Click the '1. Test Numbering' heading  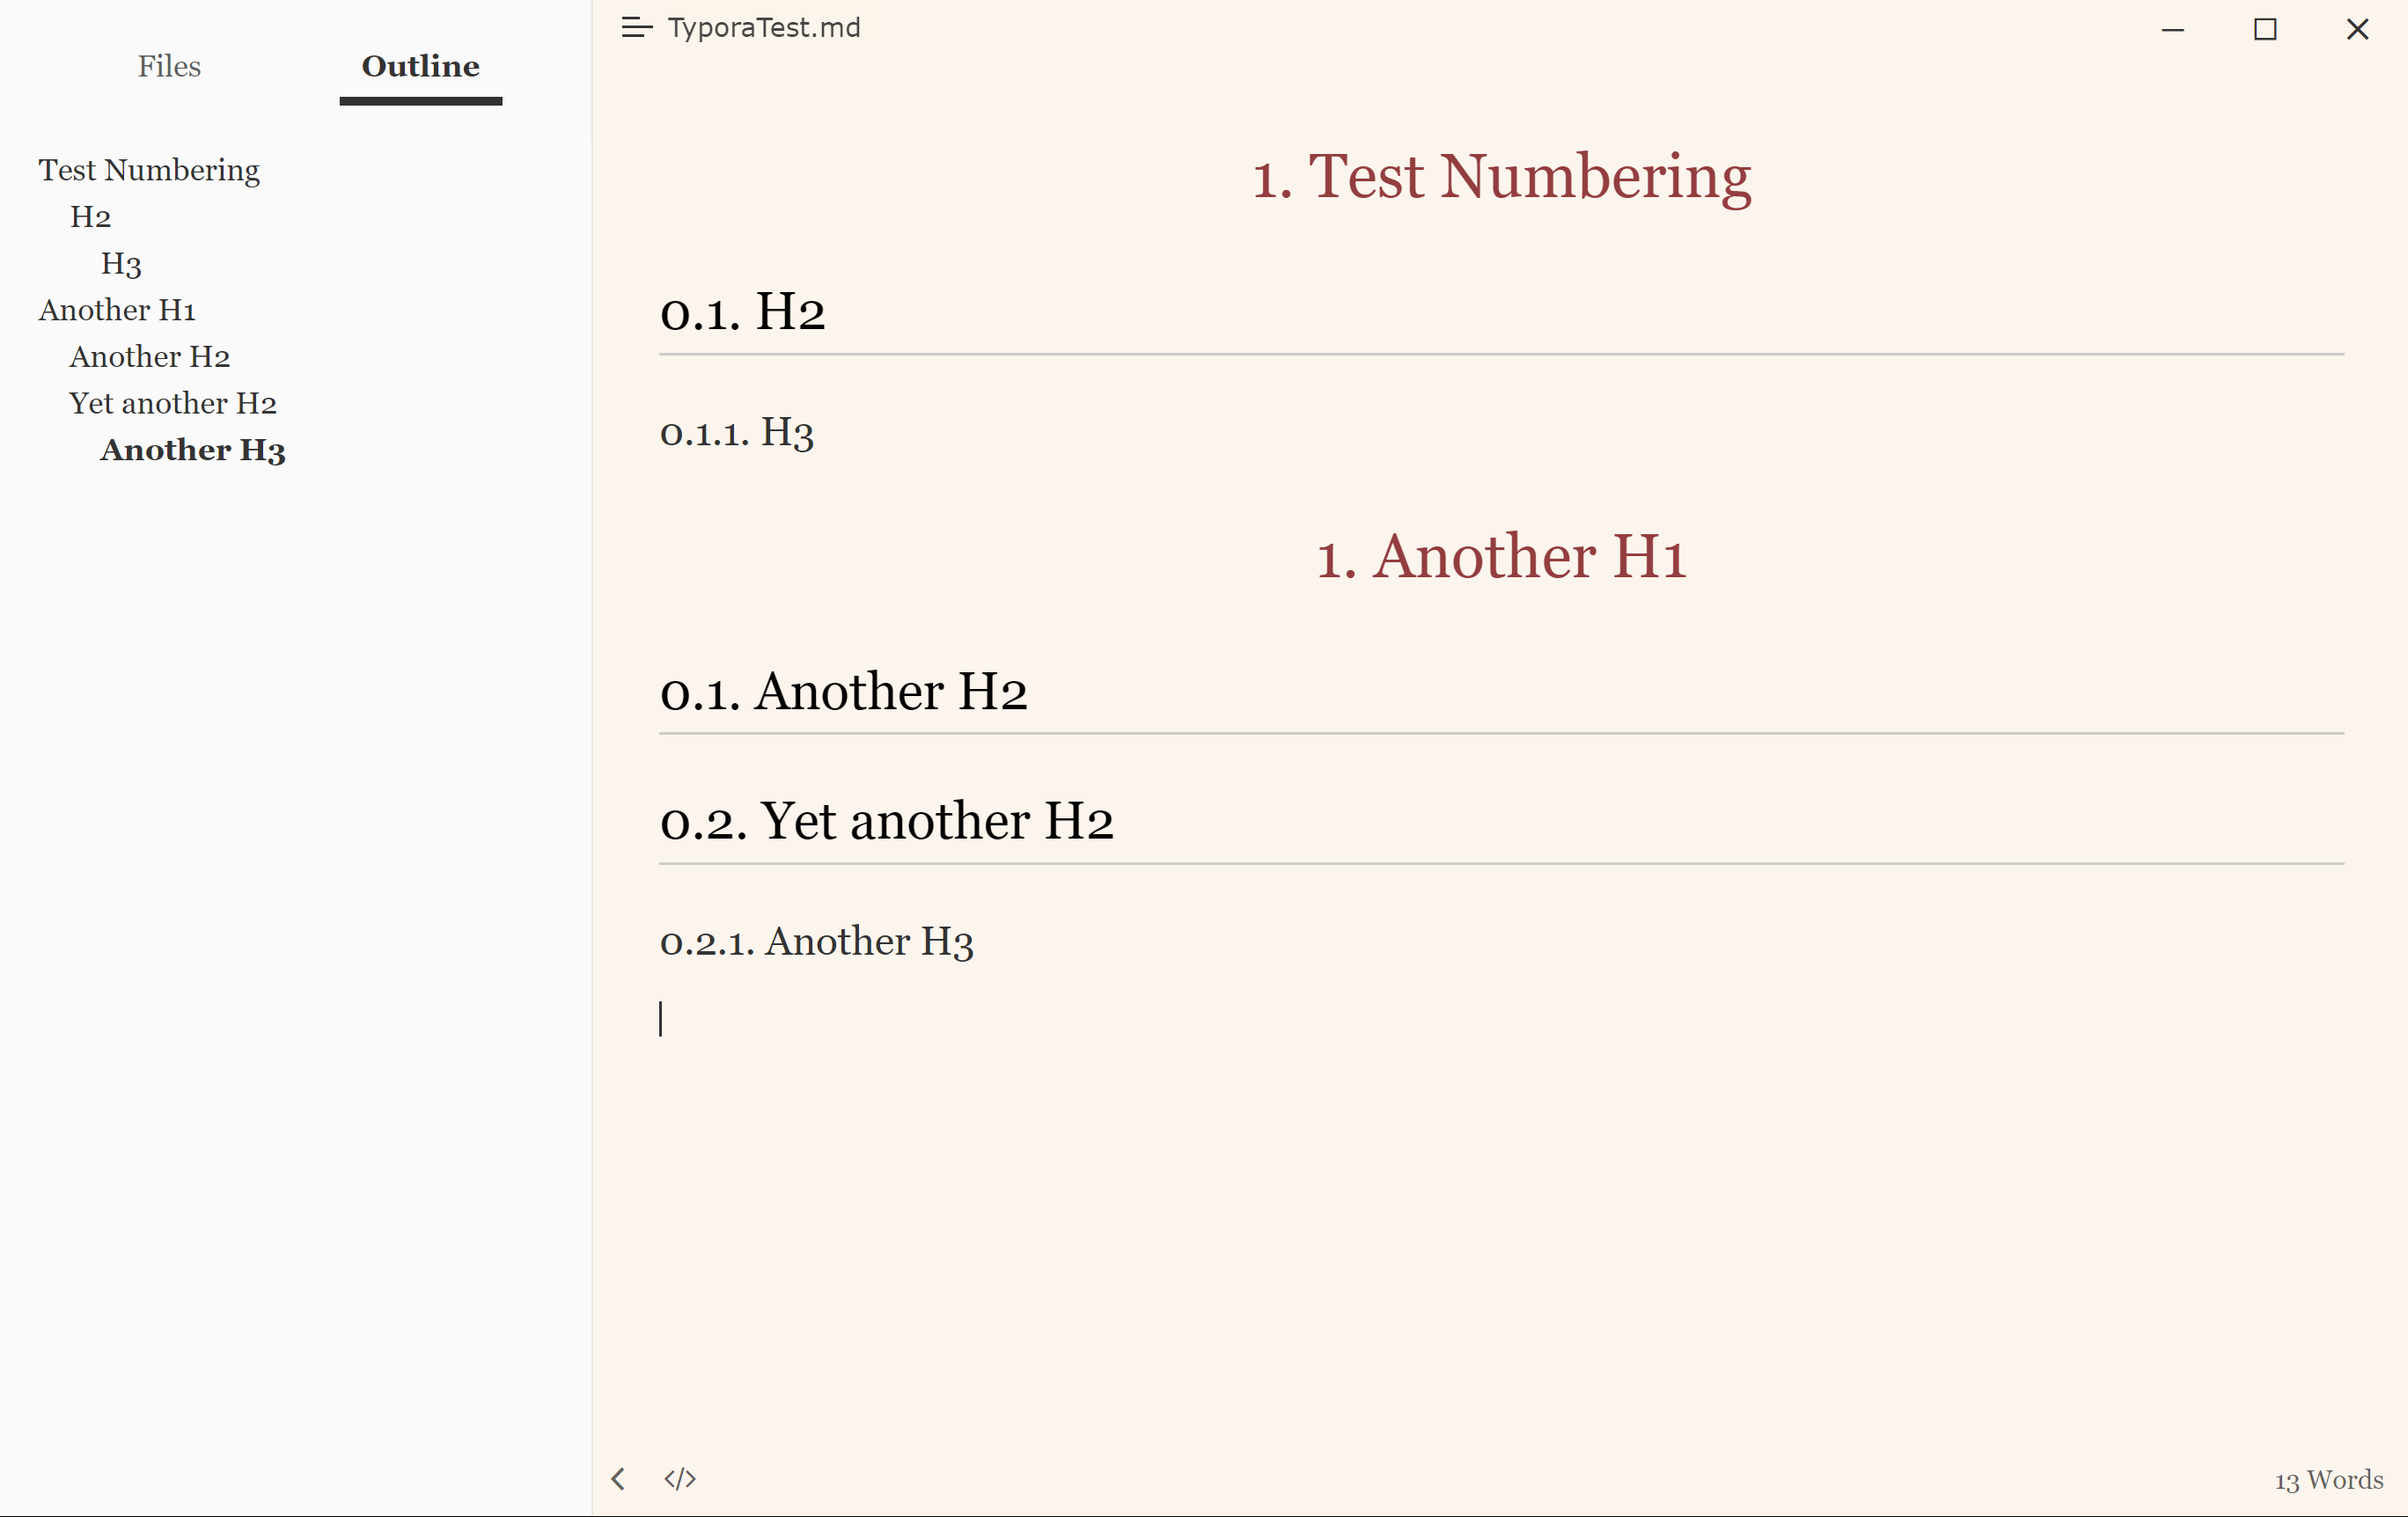pos(1502,177)
